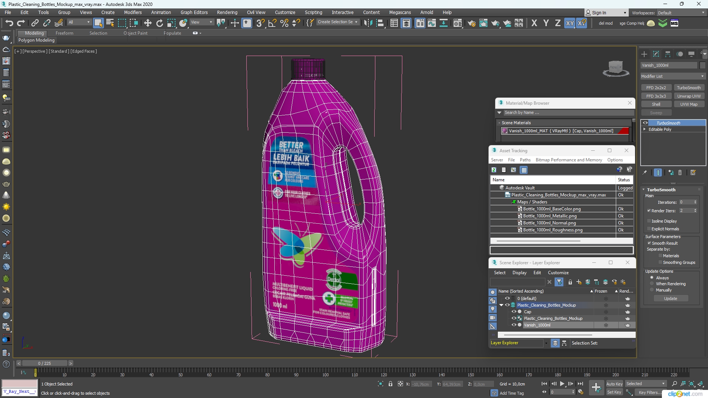Open the Create command panel tab
This screenshot has height=398, width=708.
pyautogui.click(x=644, y=54)
